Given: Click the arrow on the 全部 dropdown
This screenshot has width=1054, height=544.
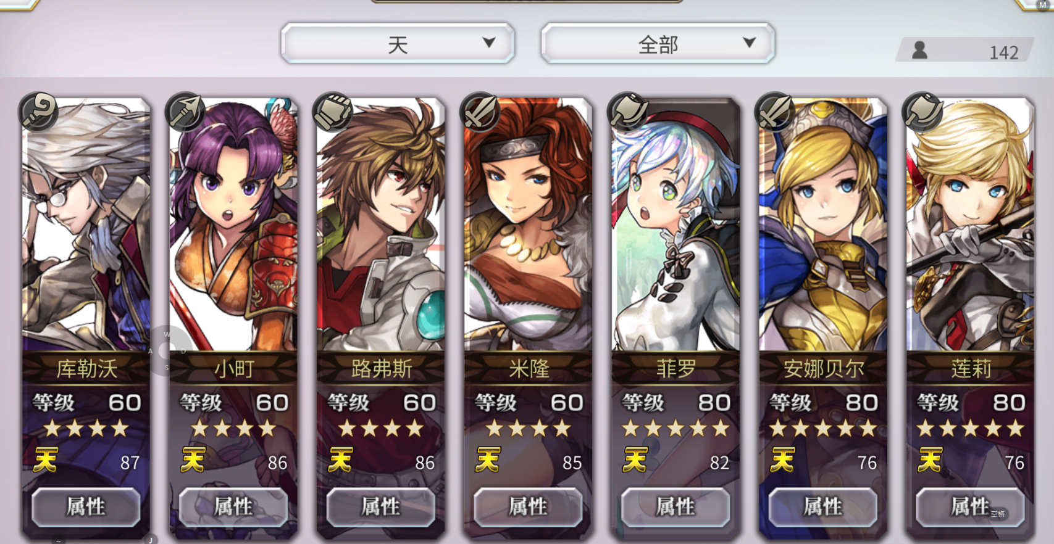Looking at the screenshot, I should point(749,43).
